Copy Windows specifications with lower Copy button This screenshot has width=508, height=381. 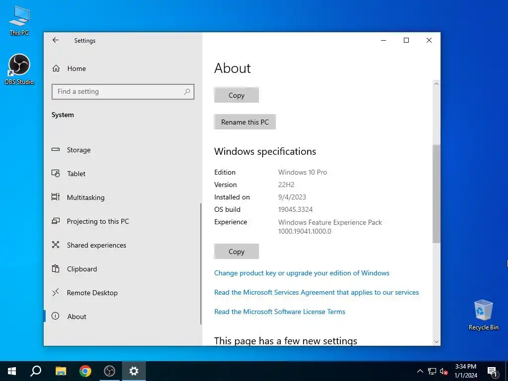[x=237, y=252]
